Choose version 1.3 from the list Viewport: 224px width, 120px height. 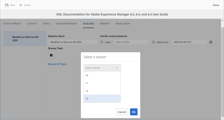[x=102, y=99]
